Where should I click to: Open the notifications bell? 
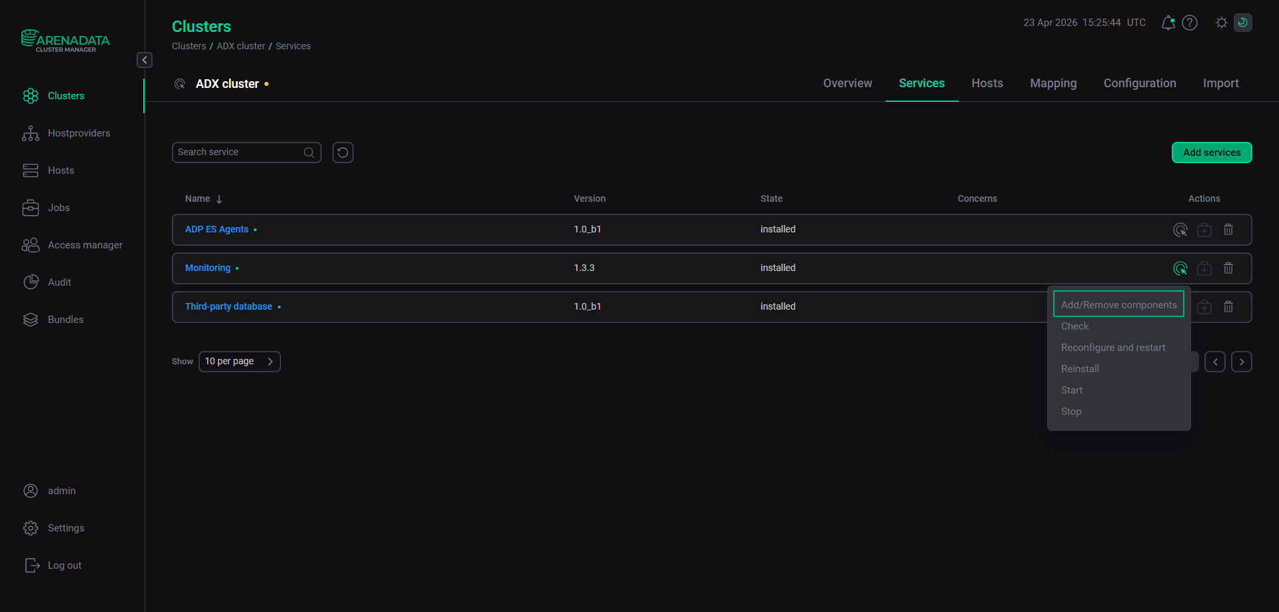point(1168,23)
